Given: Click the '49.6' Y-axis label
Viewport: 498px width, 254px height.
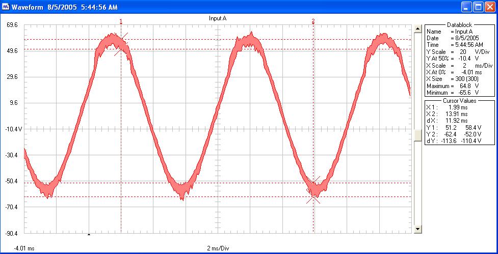Looking at the screenshot, I should (12, 51).
